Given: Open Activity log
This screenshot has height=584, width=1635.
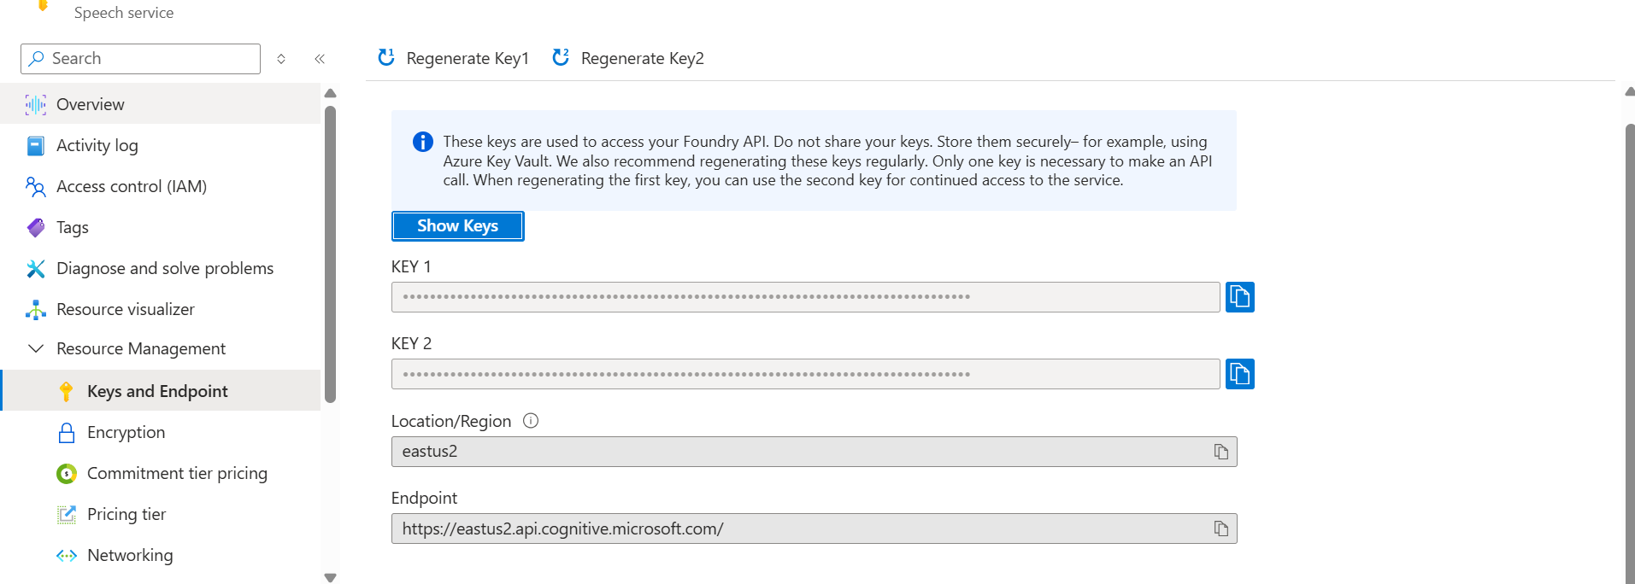Looking at the screenshot, I should point(97,145).
